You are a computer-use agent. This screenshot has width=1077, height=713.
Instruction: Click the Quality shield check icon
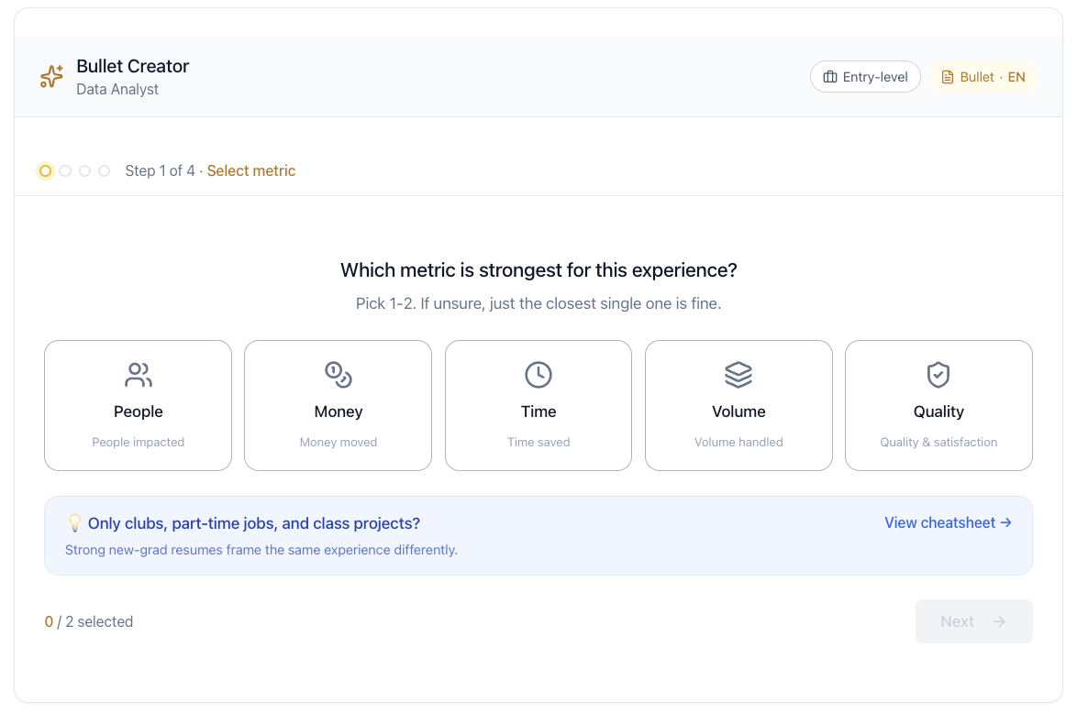click(x=938, y=375)
